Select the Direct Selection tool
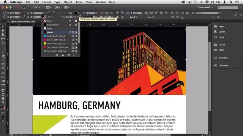Screen dimensions: 243x136 pyautogui.click(x=3, y=31)
